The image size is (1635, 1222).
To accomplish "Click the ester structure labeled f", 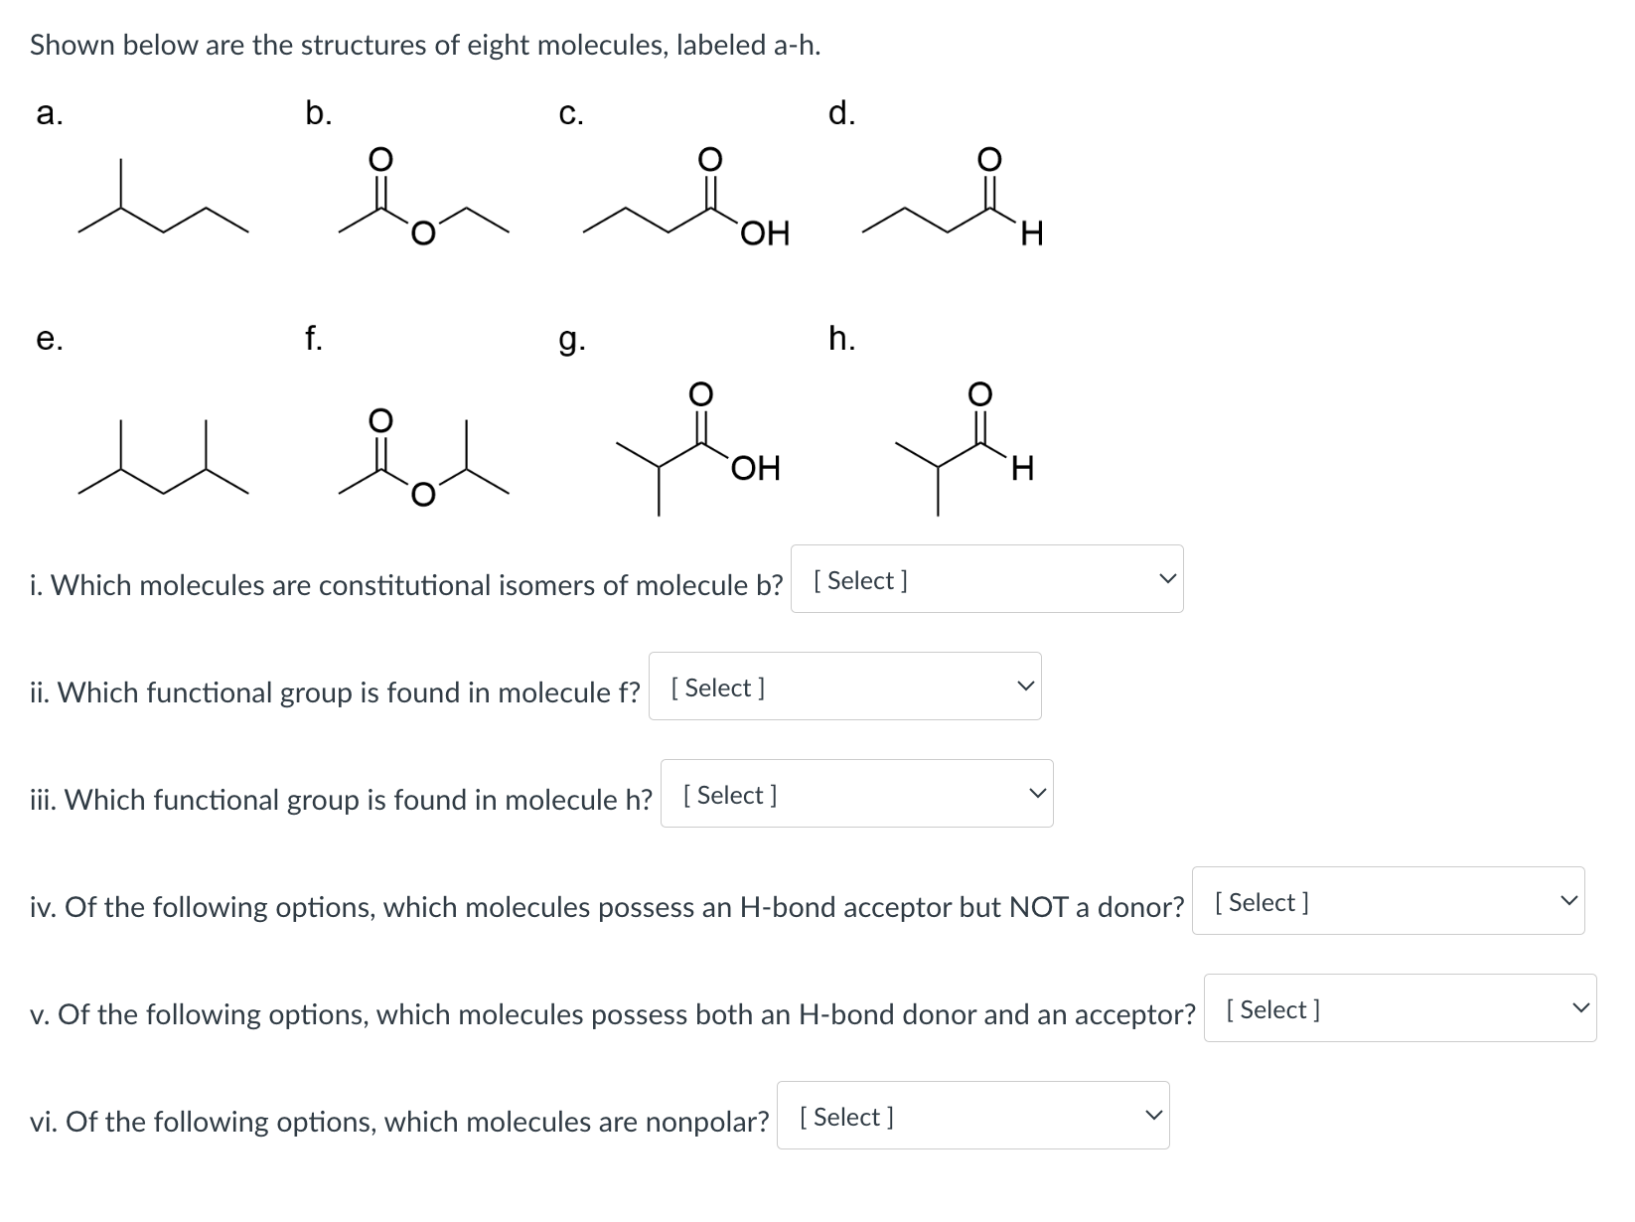I will (422, 462).
